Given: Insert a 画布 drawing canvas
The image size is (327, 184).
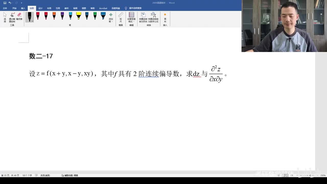Looking at the screenshot, I should point(165,18).
